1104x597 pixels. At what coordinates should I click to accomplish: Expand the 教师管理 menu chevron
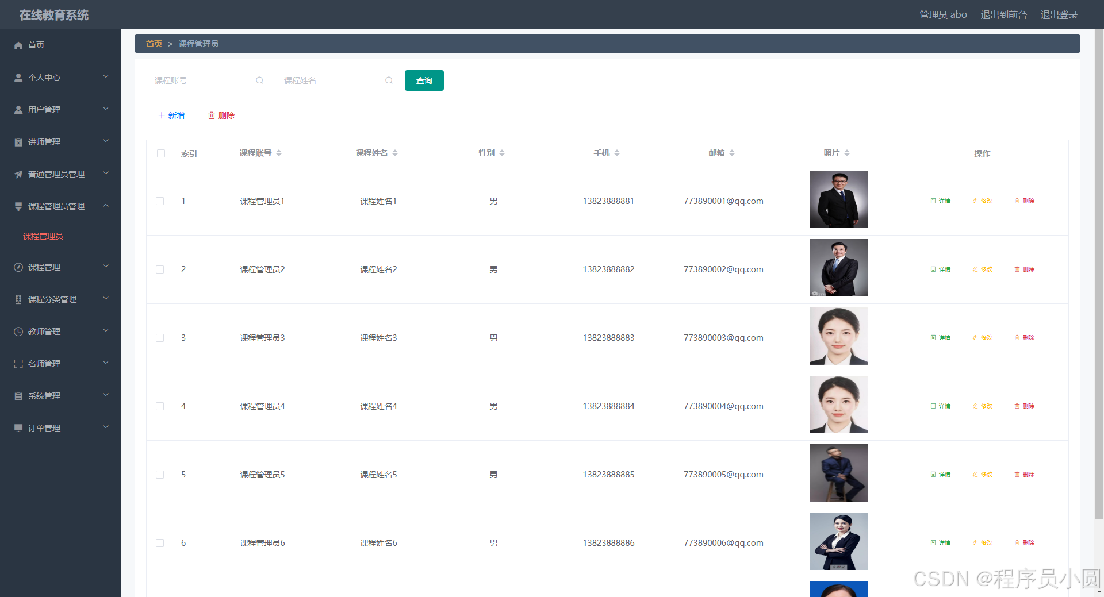pos(106,330)
